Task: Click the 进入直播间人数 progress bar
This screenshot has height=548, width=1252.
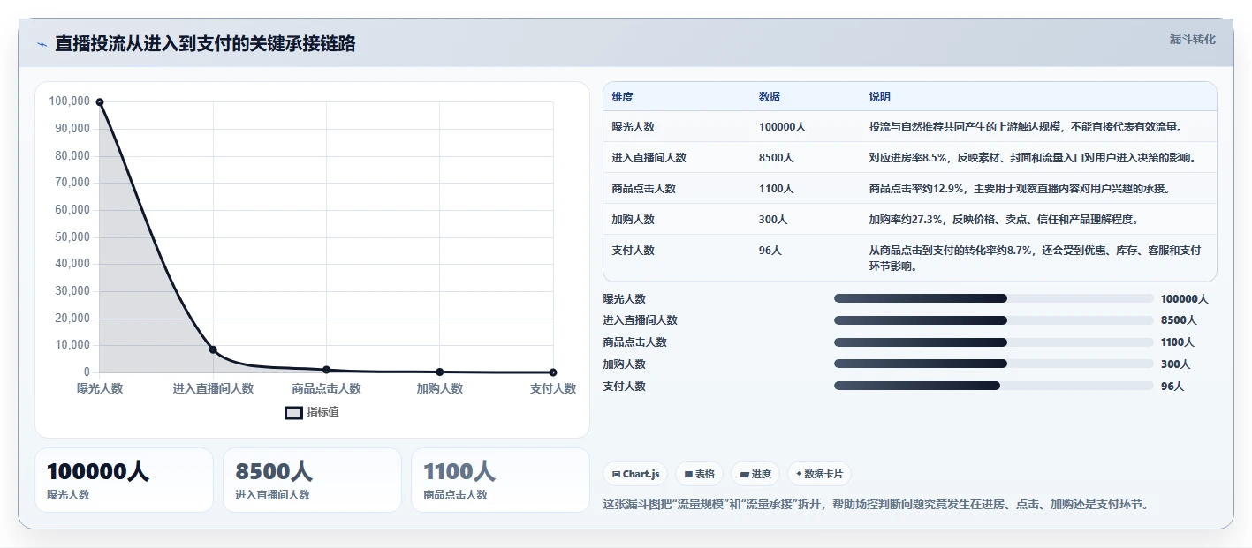Action: pyautogui.click(x=993, y=320)
